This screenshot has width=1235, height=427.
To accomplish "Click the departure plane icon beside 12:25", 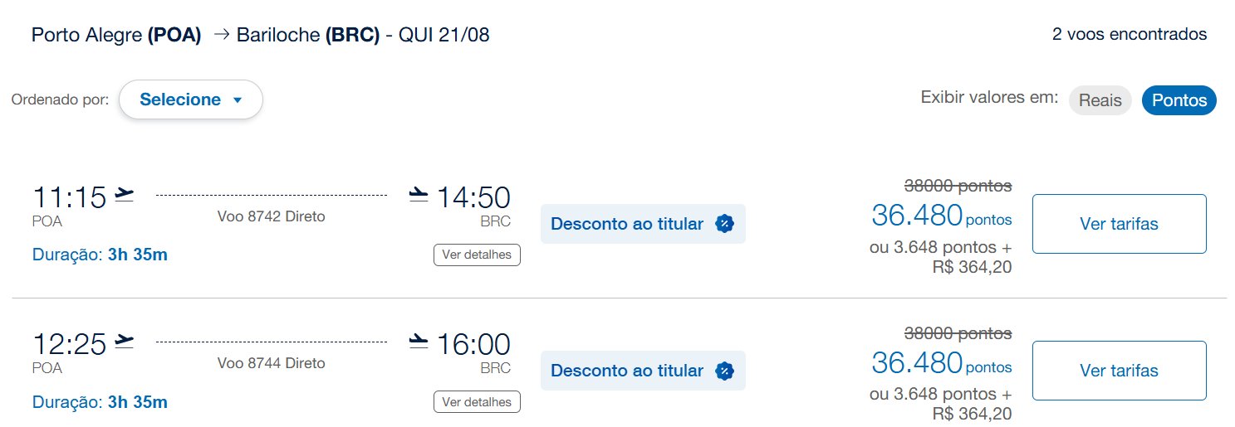I will pyautogui.click(x=124, y=342).
